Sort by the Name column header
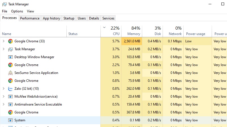Screen dimensions: 227x127 [x=33, y=31]
